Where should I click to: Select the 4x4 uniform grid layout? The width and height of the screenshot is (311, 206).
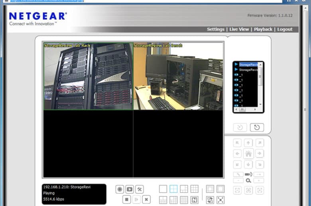(184, 200)
